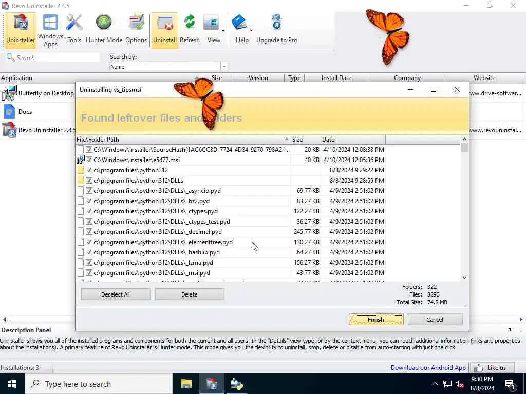
Task: Open the notification center icon
Action: coord(510,384)
